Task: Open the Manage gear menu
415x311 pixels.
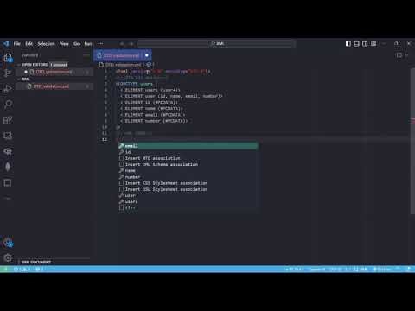Action: pos(8,257)
